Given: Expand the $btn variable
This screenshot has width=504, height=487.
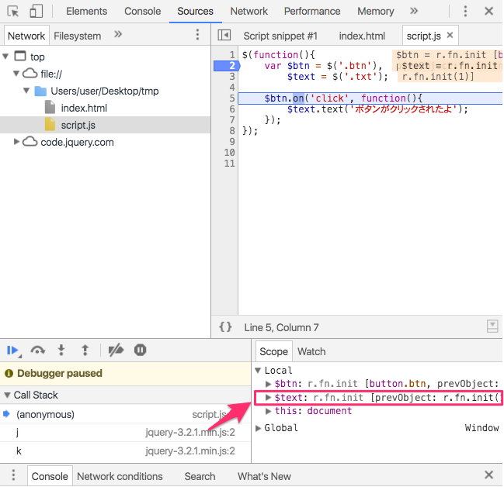Looking at the screenshot, I should [268, 384].
